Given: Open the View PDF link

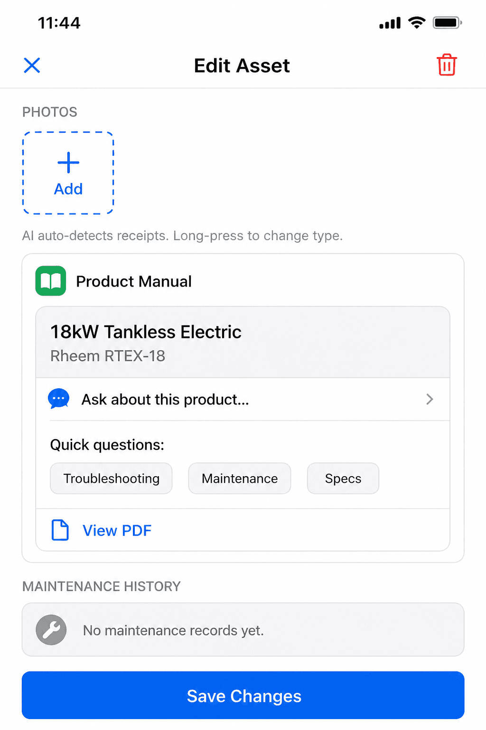Looking at the screenshot, I should tap(117, 530).
